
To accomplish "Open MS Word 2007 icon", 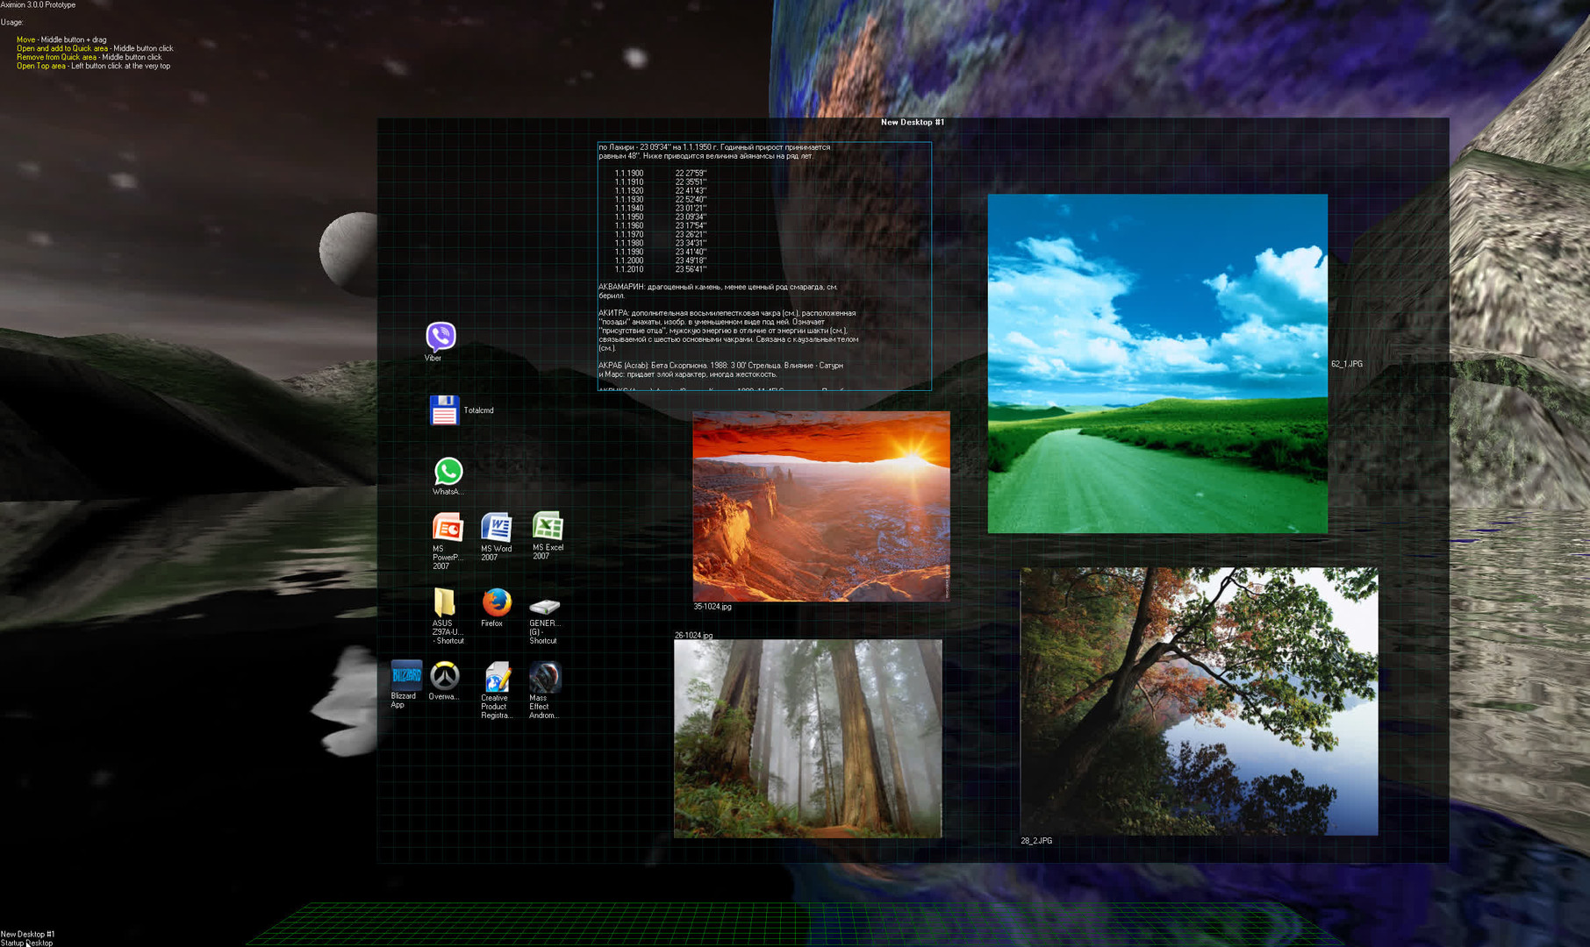I will (x=497, y=528).
